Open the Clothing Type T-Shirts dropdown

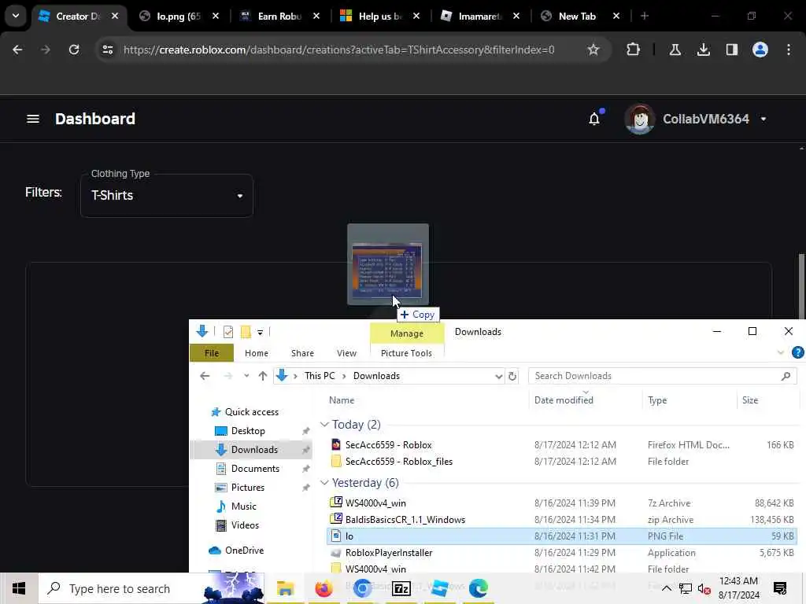(x=167, y=196)
